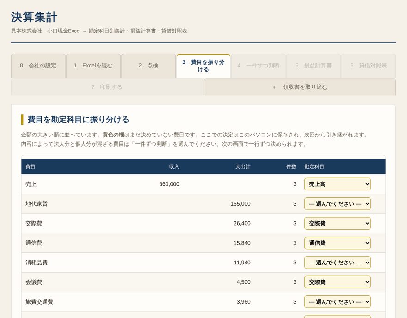Select the 費目を振り分ける tab
Screen dimensions: 407x318
coord(203,66)
